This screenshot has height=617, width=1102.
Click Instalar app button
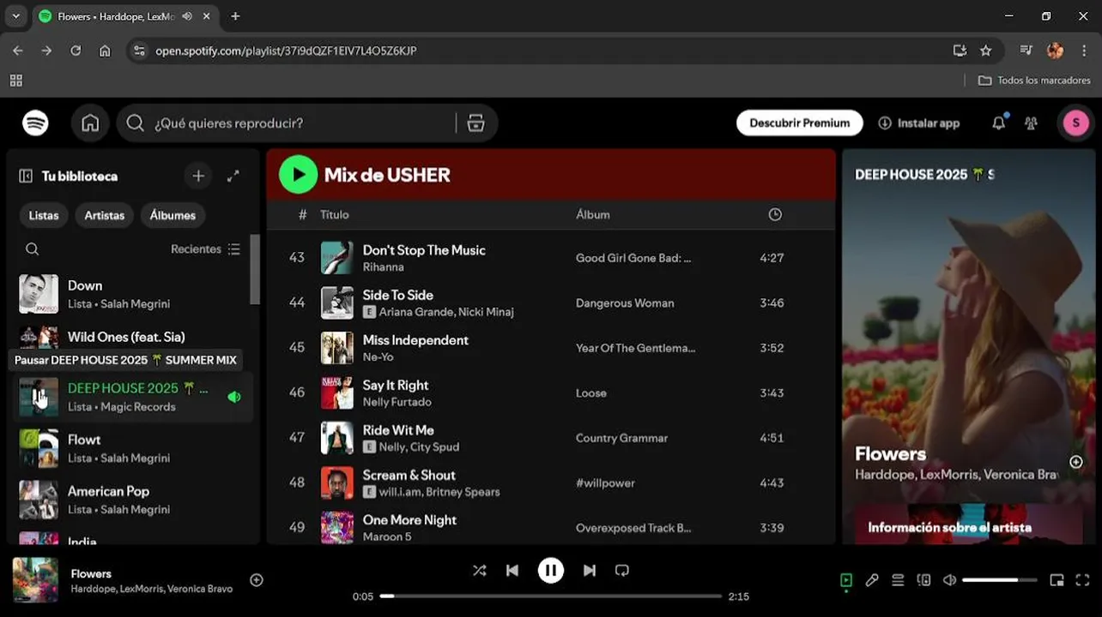919,123
